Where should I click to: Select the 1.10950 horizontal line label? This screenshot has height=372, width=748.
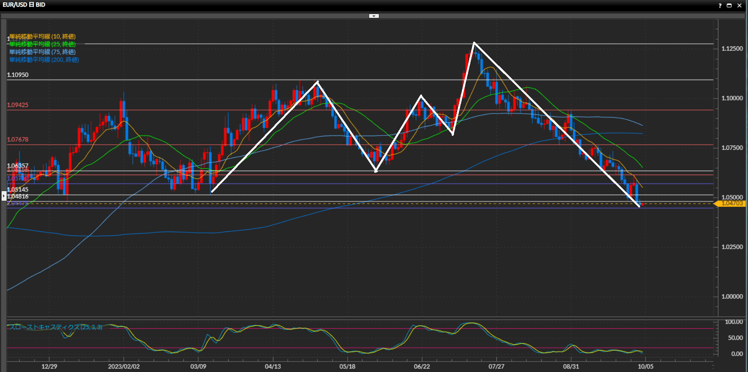(18, 75)
